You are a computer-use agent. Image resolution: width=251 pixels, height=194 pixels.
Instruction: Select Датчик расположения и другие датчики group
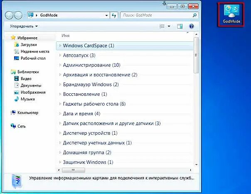(x=112, y=123)
